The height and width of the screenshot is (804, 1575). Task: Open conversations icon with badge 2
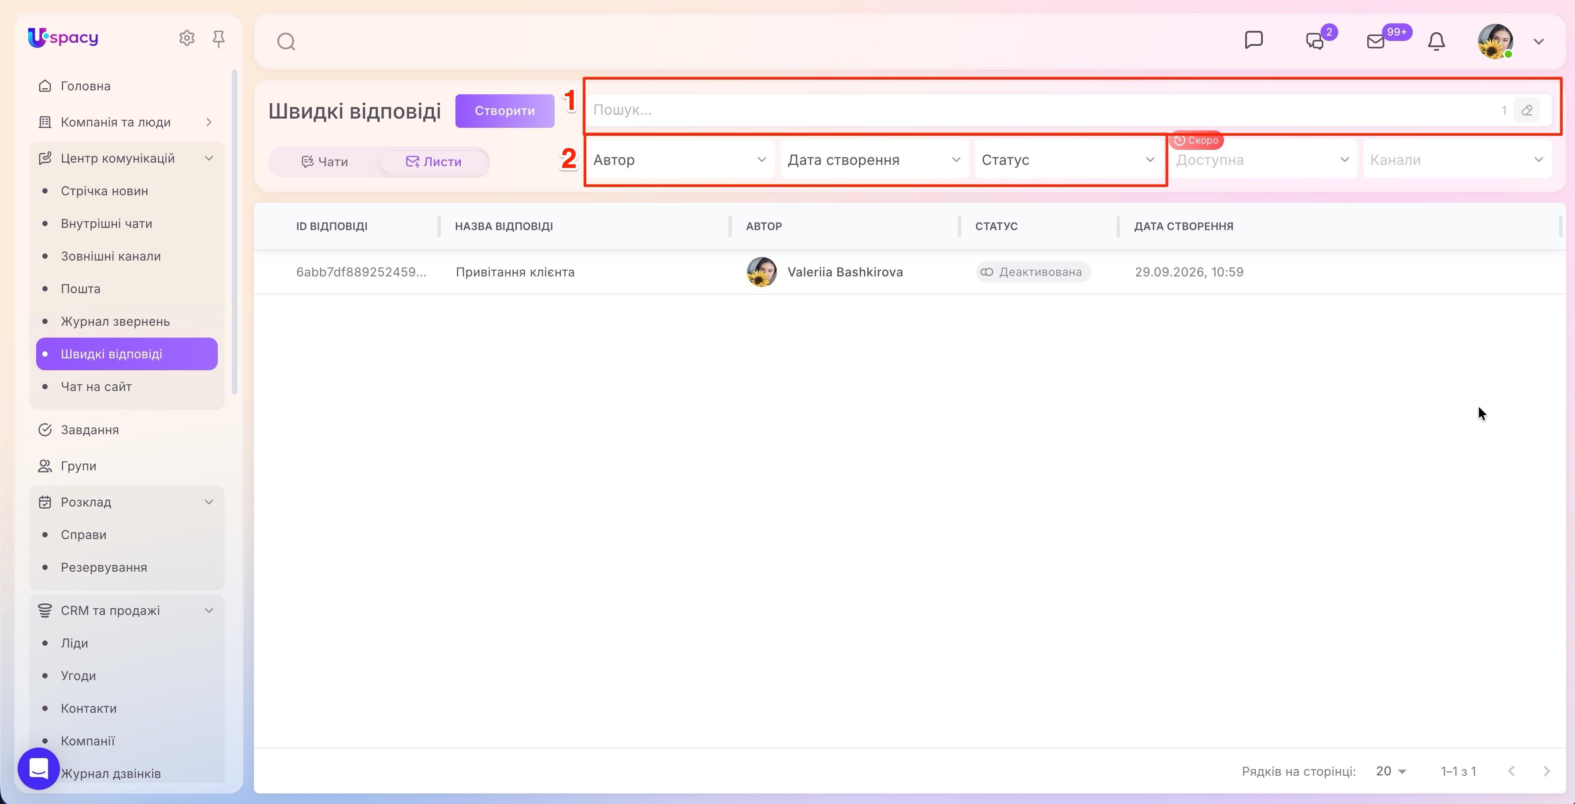click(x=1315, y=41)
